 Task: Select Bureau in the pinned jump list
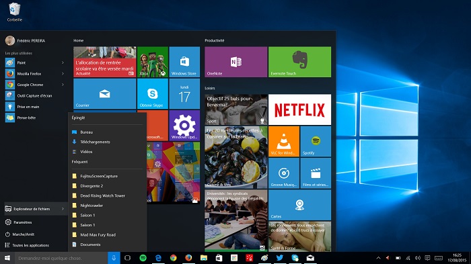107,132
